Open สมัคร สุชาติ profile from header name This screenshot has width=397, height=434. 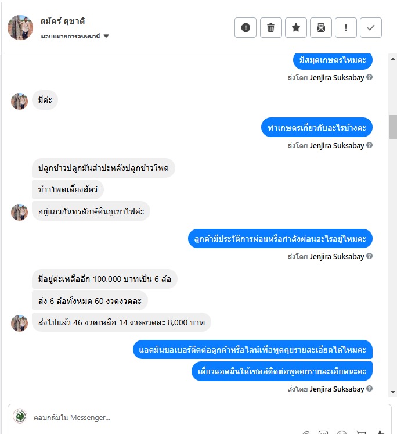click(x=63, y=21)
